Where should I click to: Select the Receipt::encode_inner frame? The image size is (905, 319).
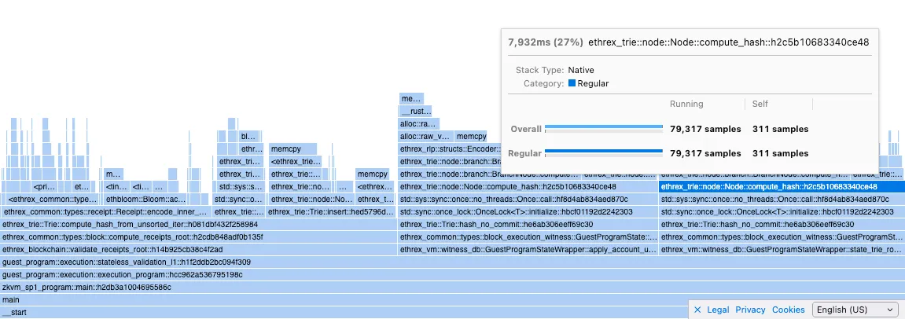click(105, 212)
